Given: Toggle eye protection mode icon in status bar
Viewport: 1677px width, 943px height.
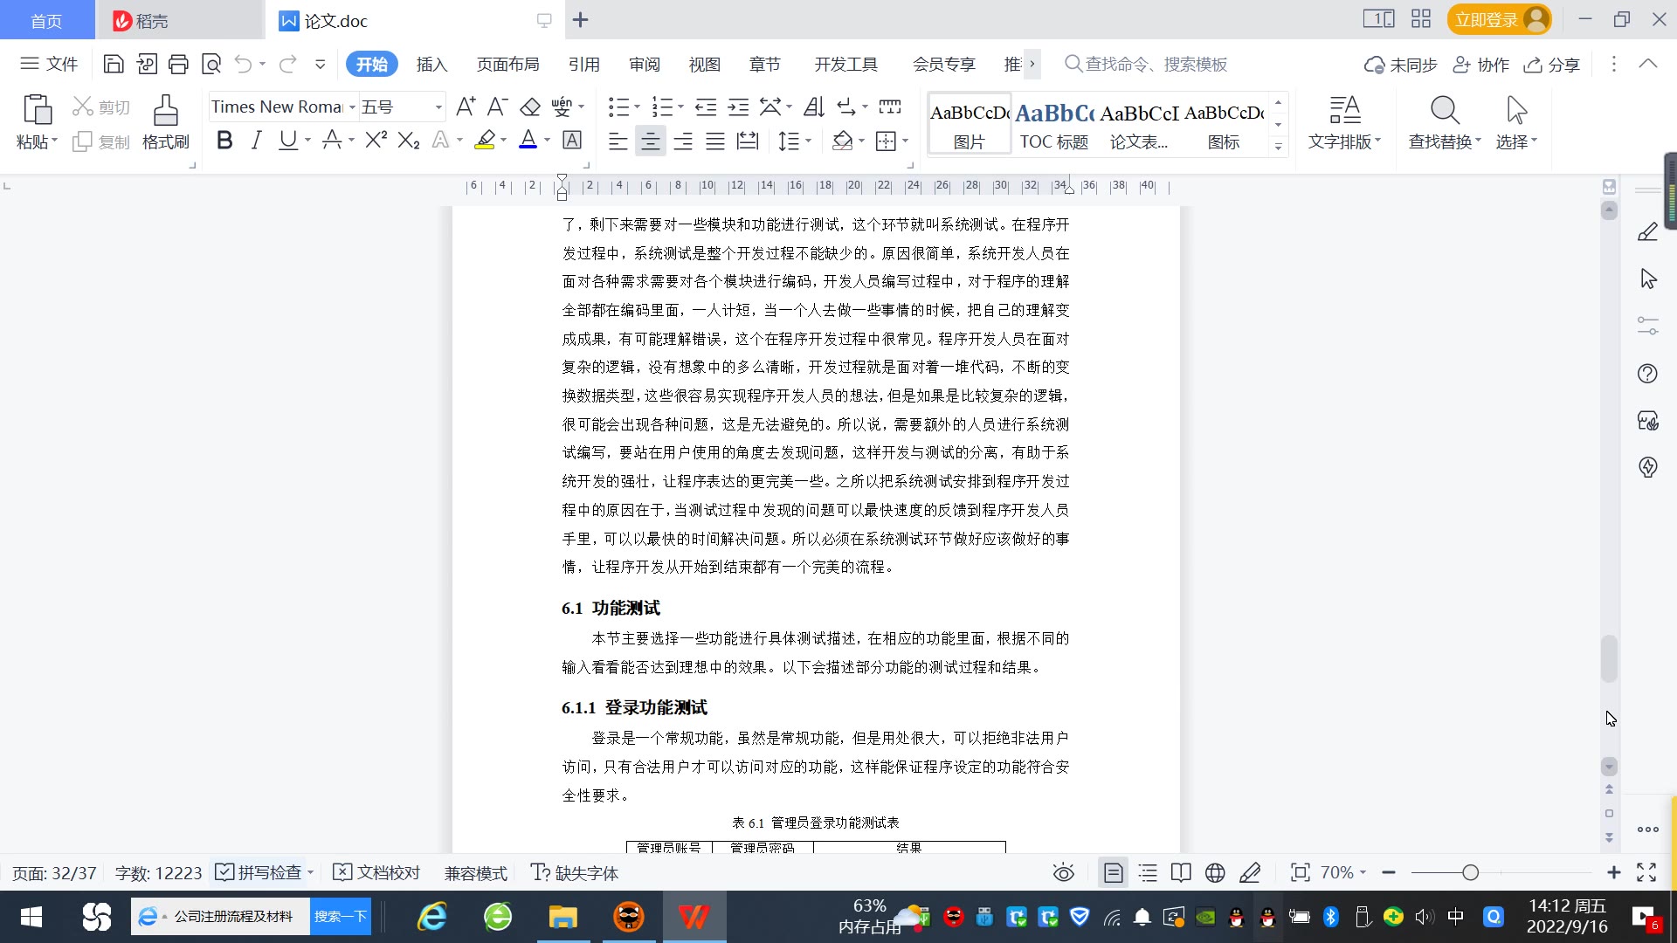Looking at the screenshot, I should point(1063,872).
